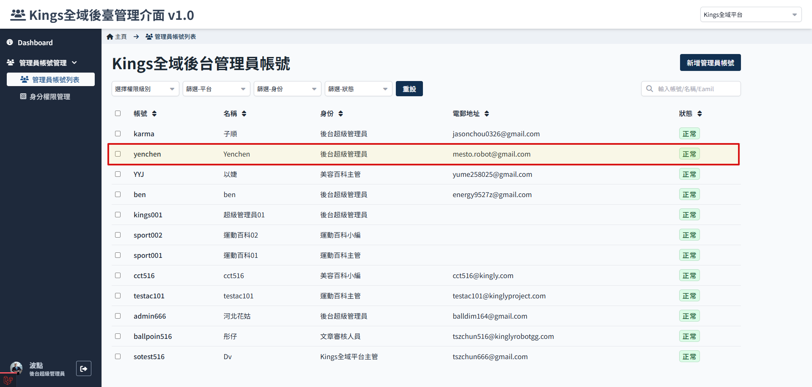
Task: Click the logout icon button
Action: (84, 368)
